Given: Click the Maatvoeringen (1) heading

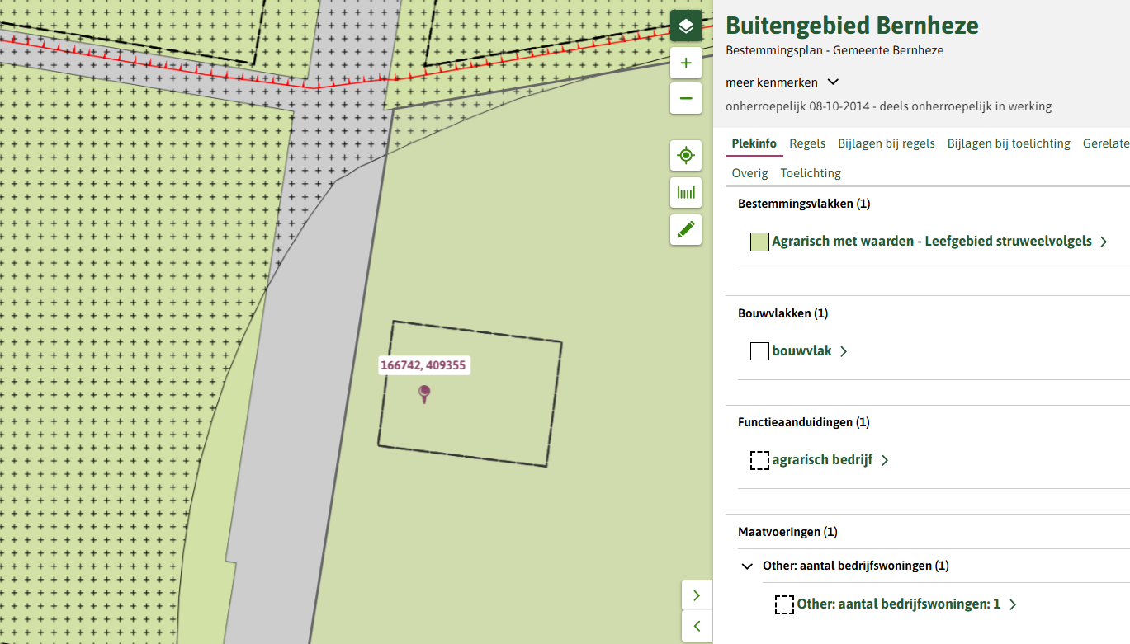Looking at the screenshot, I should 787,532.
